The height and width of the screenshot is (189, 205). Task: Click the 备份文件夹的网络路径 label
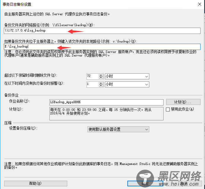click(x=49, y=25)
